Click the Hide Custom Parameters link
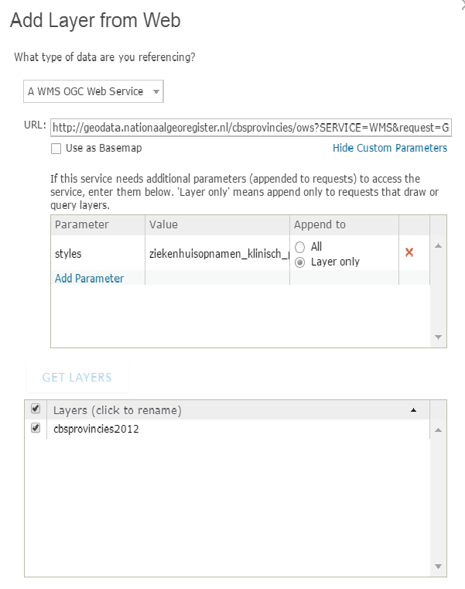 389,148
